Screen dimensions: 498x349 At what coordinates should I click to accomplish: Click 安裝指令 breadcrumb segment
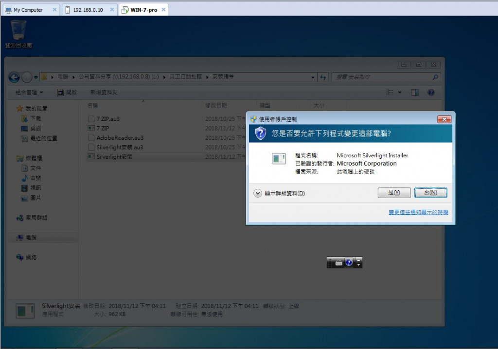pyautogui.click(x=223, y=77)
